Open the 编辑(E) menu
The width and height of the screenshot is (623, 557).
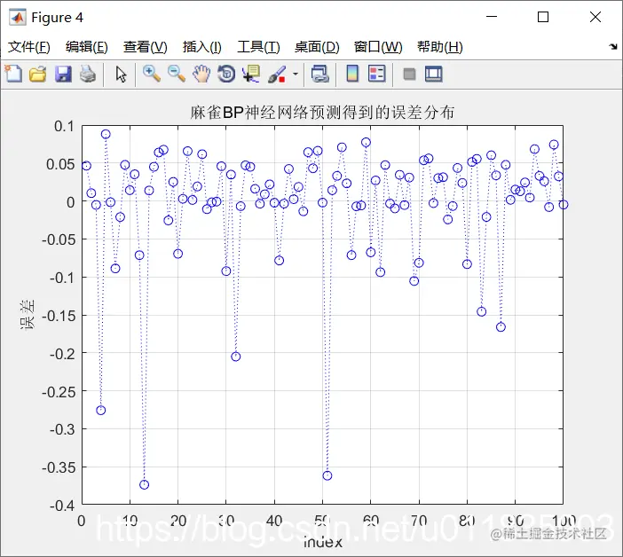(87, 47)
